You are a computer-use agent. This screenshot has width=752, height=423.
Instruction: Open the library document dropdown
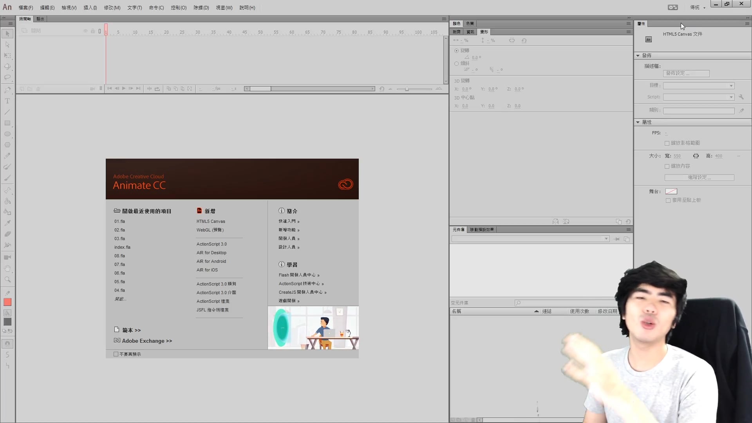(x=606, y=239)
